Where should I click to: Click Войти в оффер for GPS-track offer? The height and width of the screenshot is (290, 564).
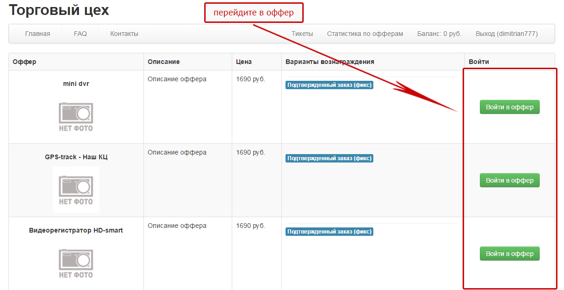click(x=509, y=180)
